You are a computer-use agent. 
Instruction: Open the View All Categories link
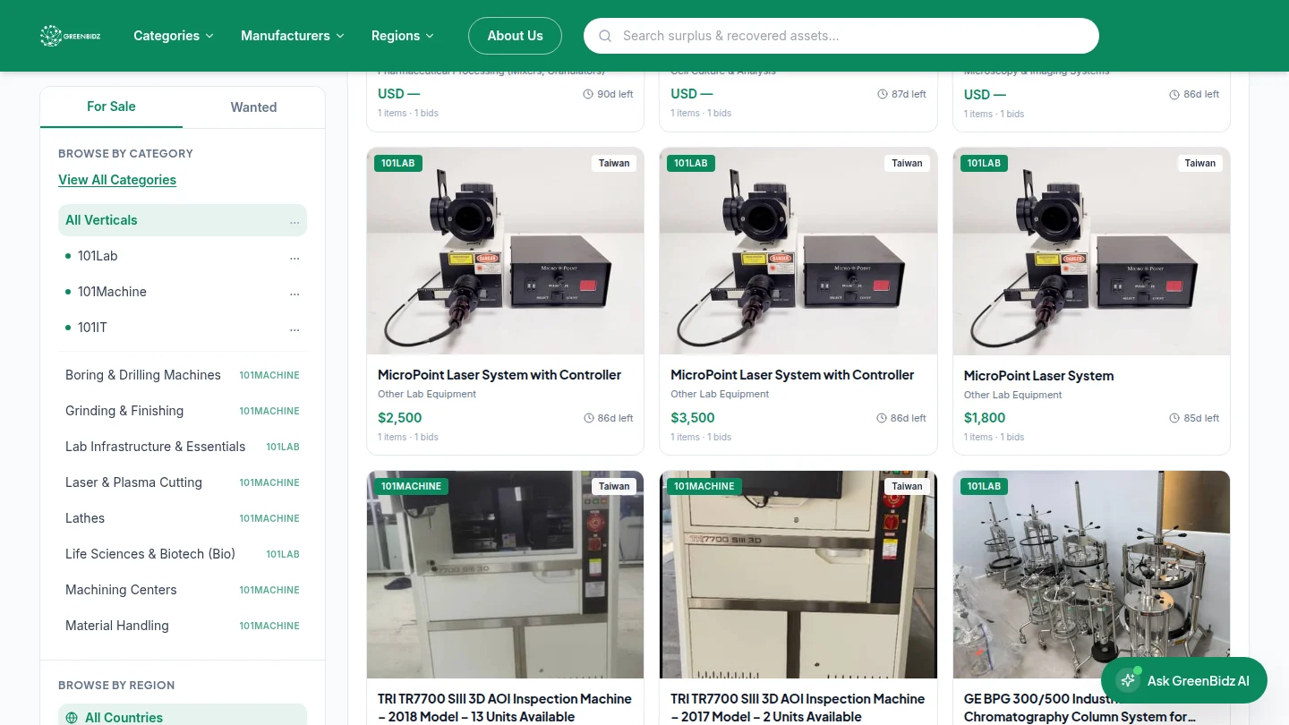117,180
